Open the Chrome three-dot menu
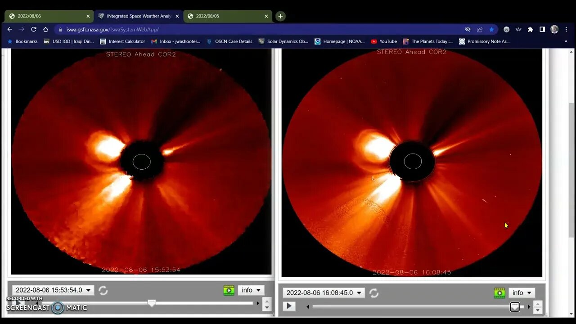 (566, 29)
